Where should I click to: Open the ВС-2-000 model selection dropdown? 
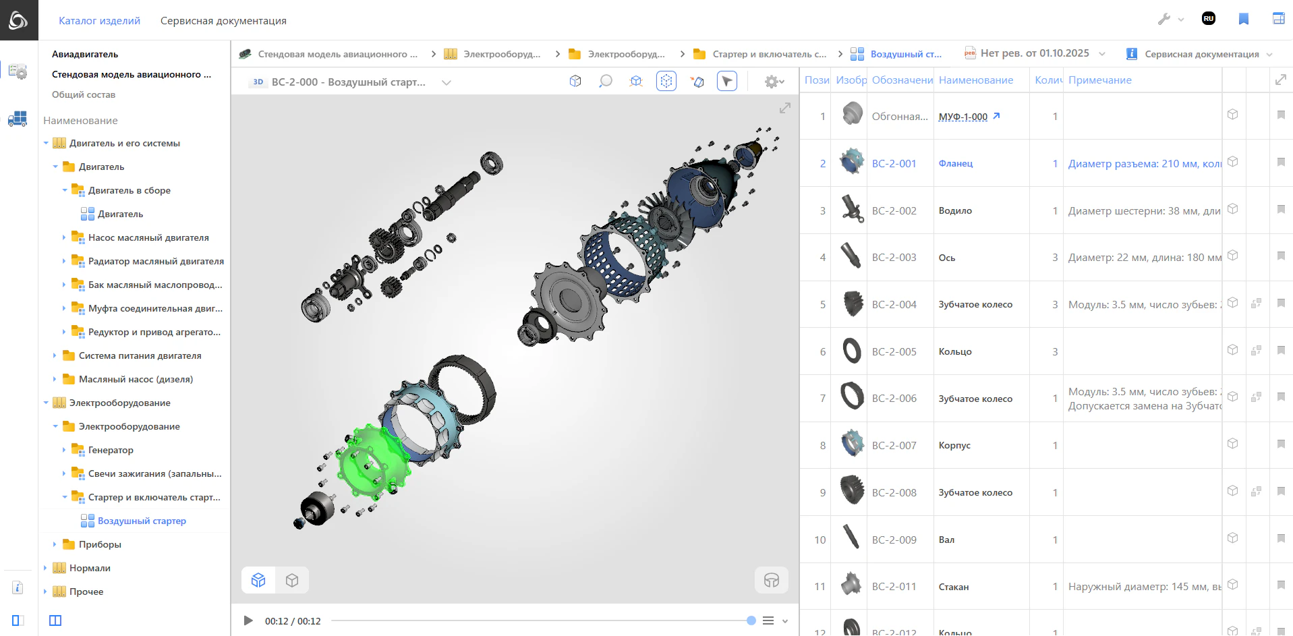pos(446,82)
